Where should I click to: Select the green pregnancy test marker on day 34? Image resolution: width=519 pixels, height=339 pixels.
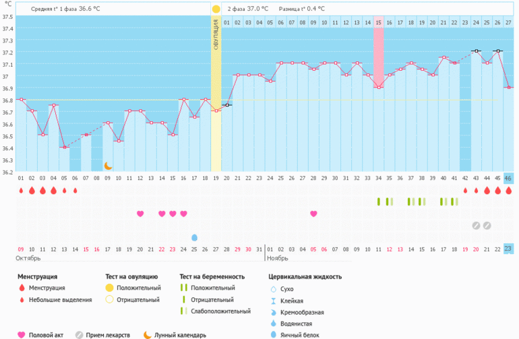pos(378,202)
